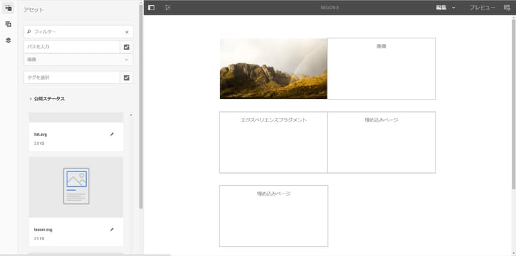Select the エクスペリエンスフラグメント component placeholder

click(x=273, y=142)
